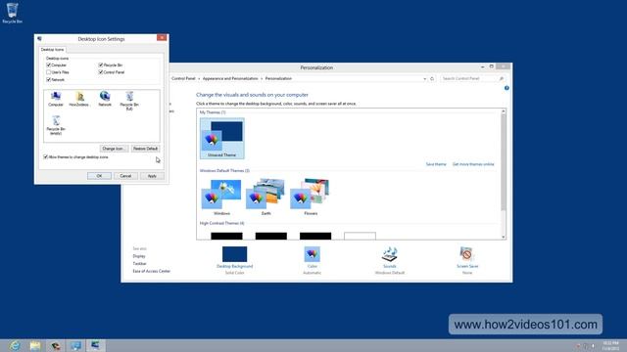
Task: Open File Explorer from the taskbar
Action: tap(35, 345)
